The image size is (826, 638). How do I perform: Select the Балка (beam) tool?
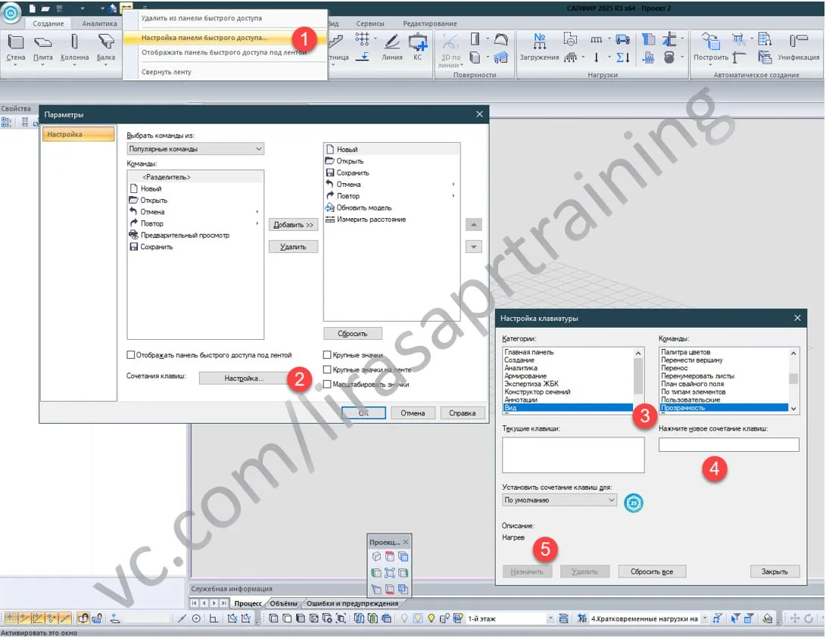(106, 48)
